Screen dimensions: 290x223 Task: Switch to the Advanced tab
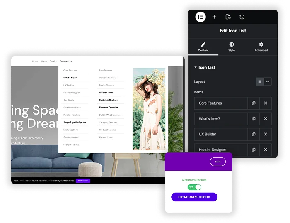[261, 47]
